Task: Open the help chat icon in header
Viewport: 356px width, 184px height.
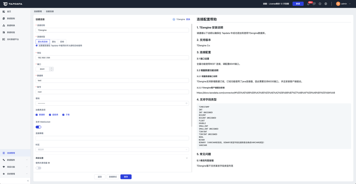Action: (314, 4)
